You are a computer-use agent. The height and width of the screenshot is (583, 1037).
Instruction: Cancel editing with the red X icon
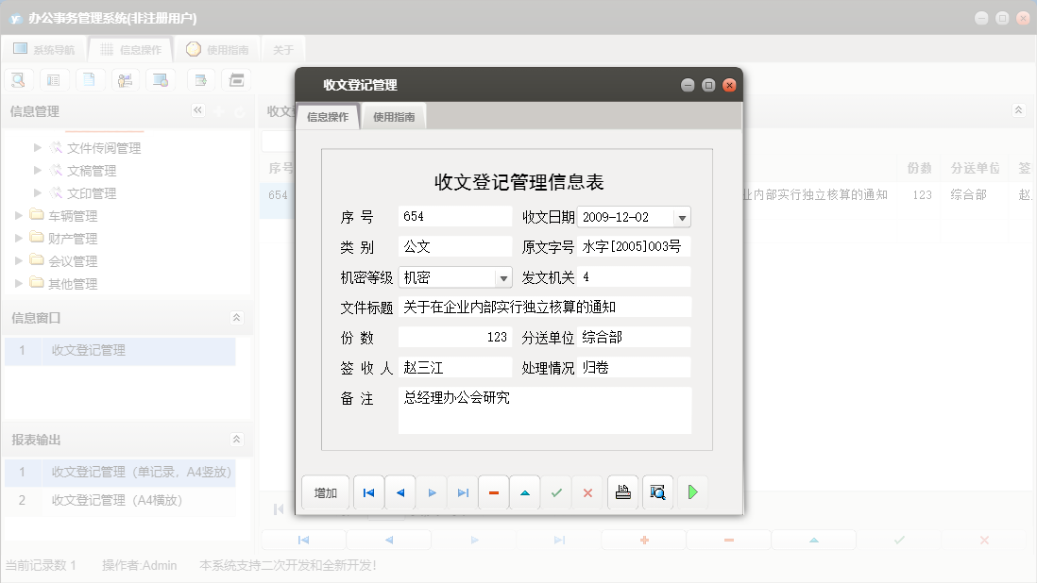pos(587,491)
